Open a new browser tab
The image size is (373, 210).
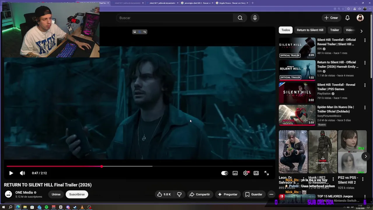252,3
